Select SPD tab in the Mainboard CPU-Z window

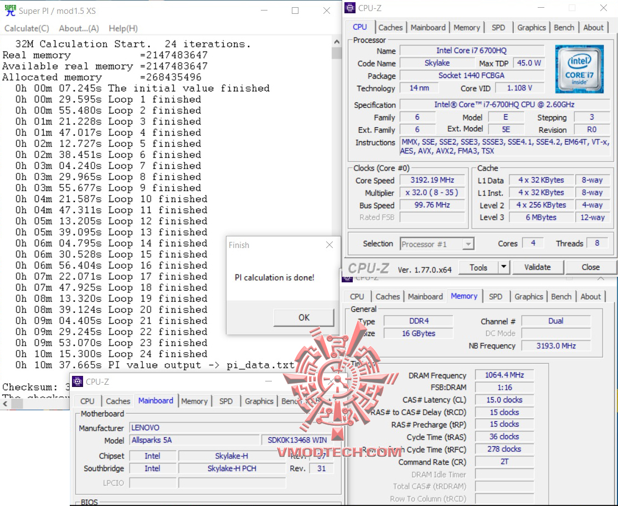click(226, 401)
